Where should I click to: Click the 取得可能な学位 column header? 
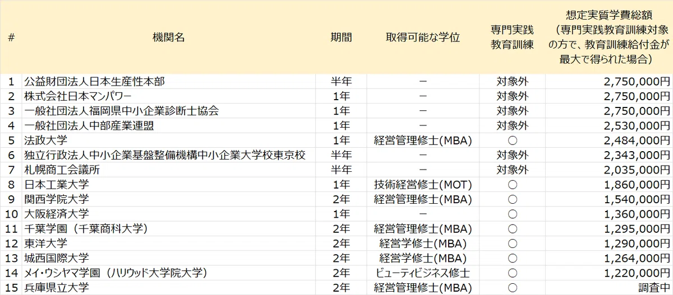pyautogui.click(x=422, y=38)
